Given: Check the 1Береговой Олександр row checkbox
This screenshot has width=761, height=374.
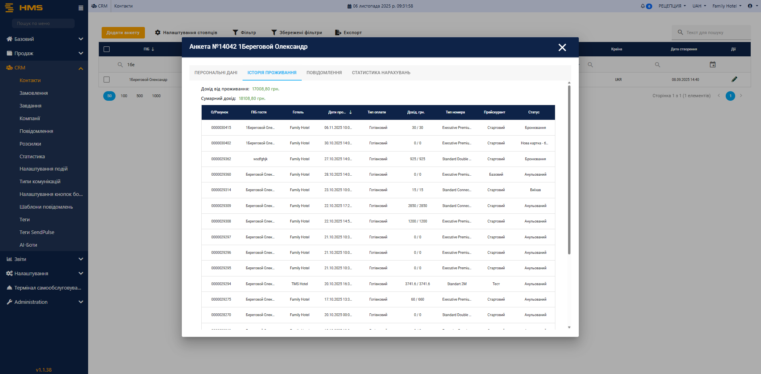Looking at the screenshot, I should point(106,79).
